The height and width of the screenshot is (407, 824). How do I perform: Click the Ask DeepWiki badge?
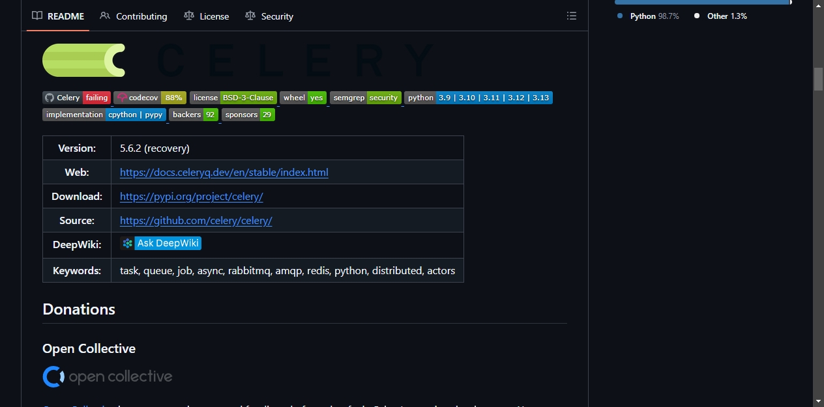tap(161, 244)
